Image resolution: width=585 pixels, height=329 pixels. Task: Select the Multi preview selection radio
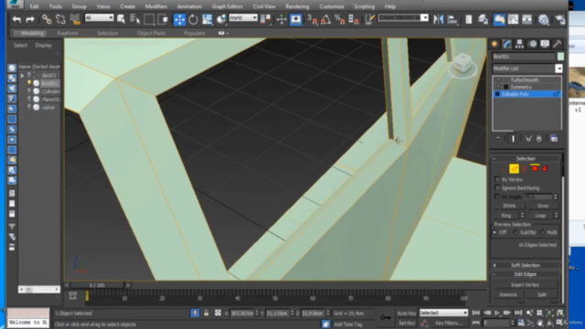tap(543, 232)
